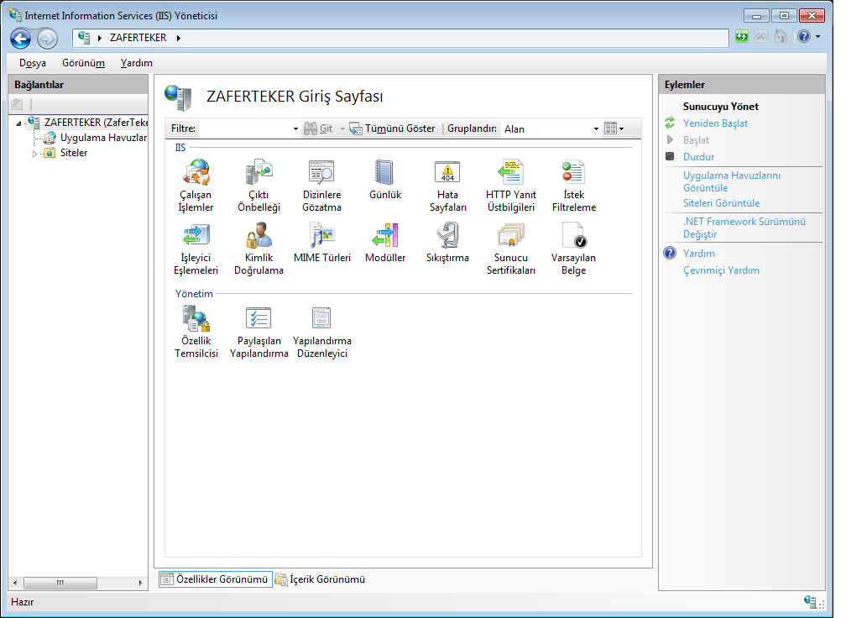
Task: Open Sıkıştırma compression icon
Action: point(447,243)
